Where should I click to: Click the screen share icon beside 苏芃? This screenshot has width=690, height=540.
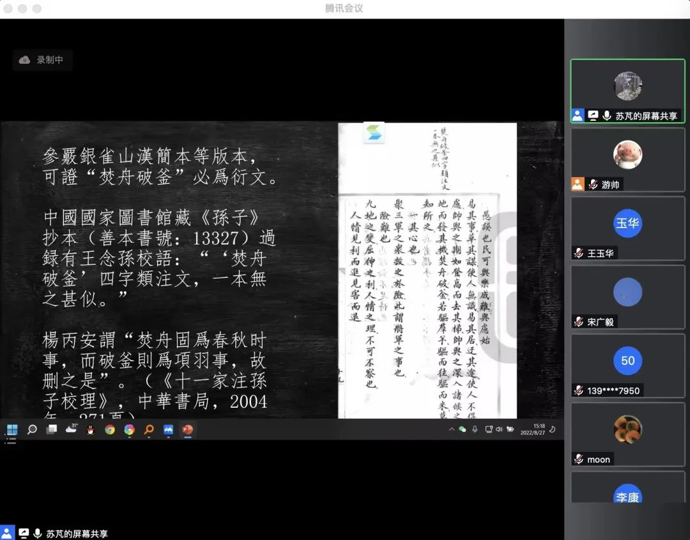593,116
